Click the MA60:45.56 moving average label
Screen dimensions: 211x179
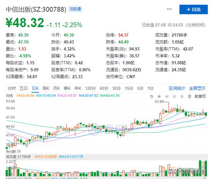110,96
